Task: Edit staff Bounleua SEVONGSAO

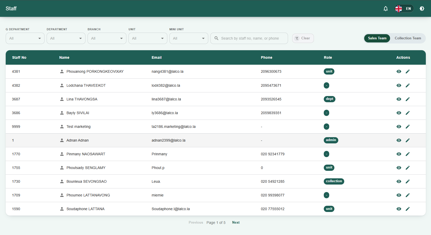Action: pos(408,181)
